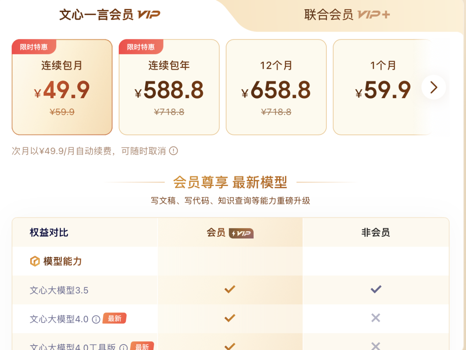Click the info icon after auto-renewal notice
The image size is (466, 350).
173,151
